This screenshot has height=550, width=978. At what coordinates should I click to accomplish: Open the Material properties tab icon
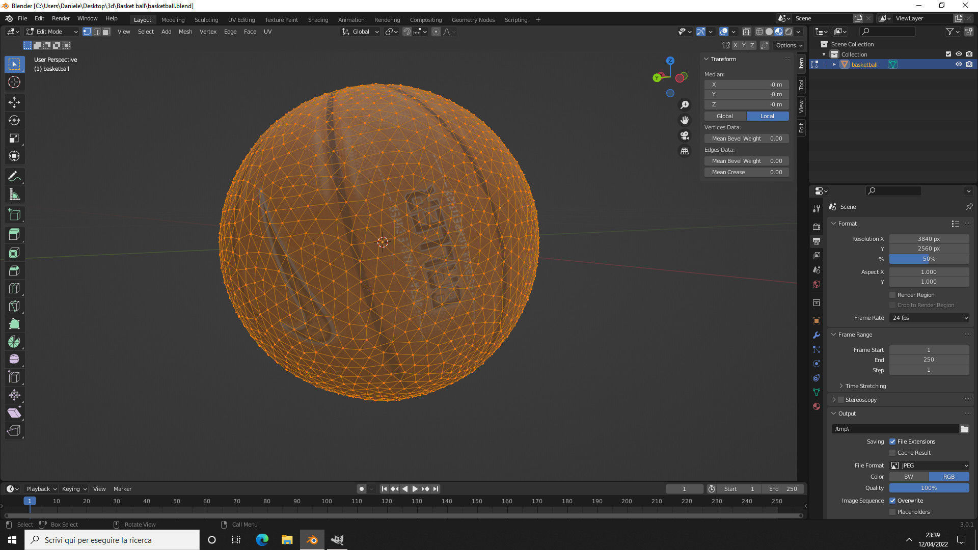pos(817,406)
